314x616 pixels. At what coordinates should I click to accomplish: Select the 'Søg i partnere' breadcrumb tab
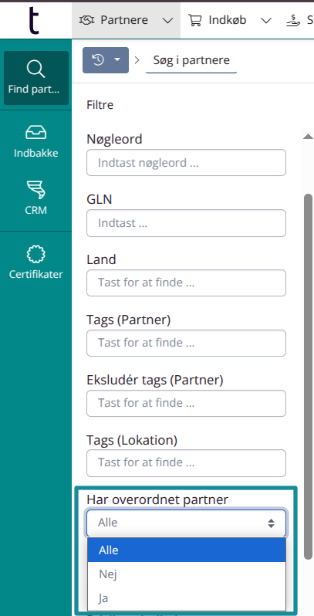pyautogui.click(x=191, y=60)
